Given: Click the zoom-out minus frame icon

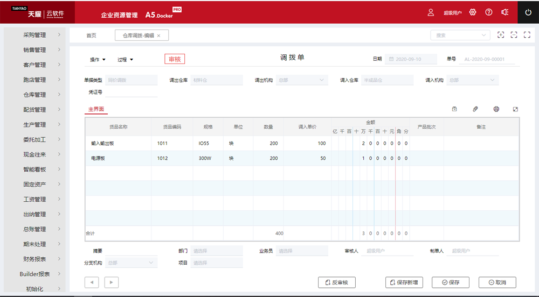Looking at the screenshot, I should [x=514, y=35].
